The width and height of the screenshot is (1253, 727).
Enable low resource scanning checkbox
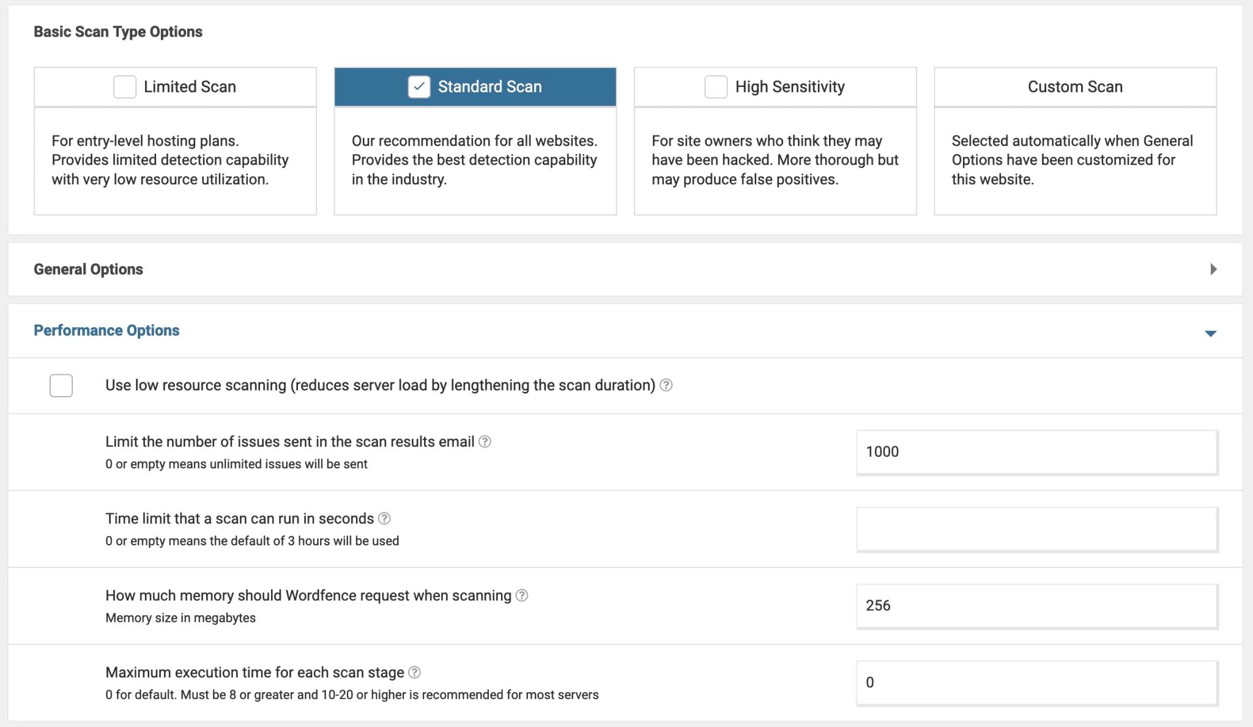[61, 384]
